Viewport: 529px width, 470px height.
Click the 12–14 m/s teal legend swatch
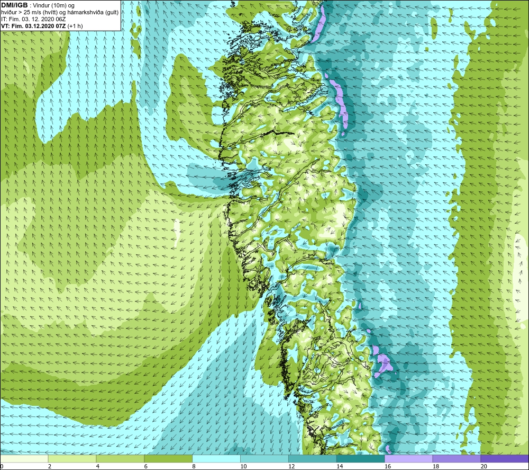[x=313, y=458]
